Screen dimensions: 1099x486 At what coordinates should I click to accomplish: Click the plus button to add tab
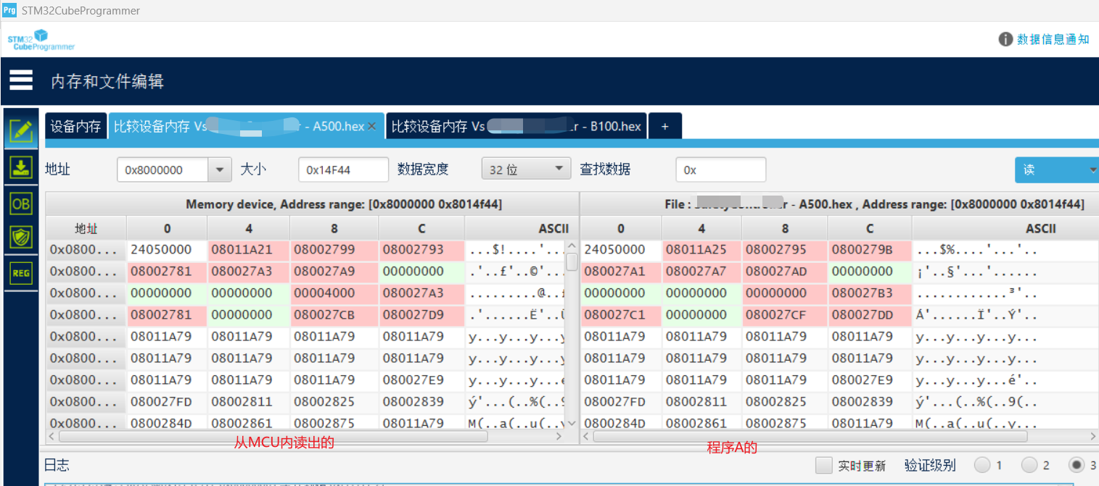[664, 126]
